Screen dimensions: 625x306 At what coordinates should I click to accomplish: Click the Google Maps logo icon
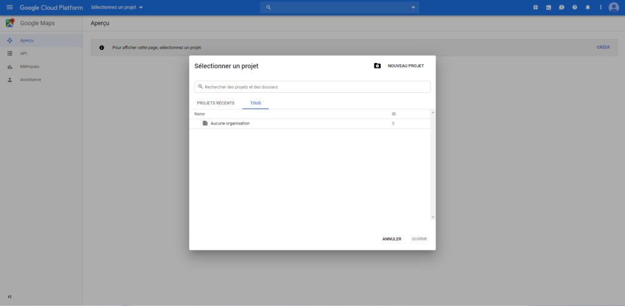10,23
